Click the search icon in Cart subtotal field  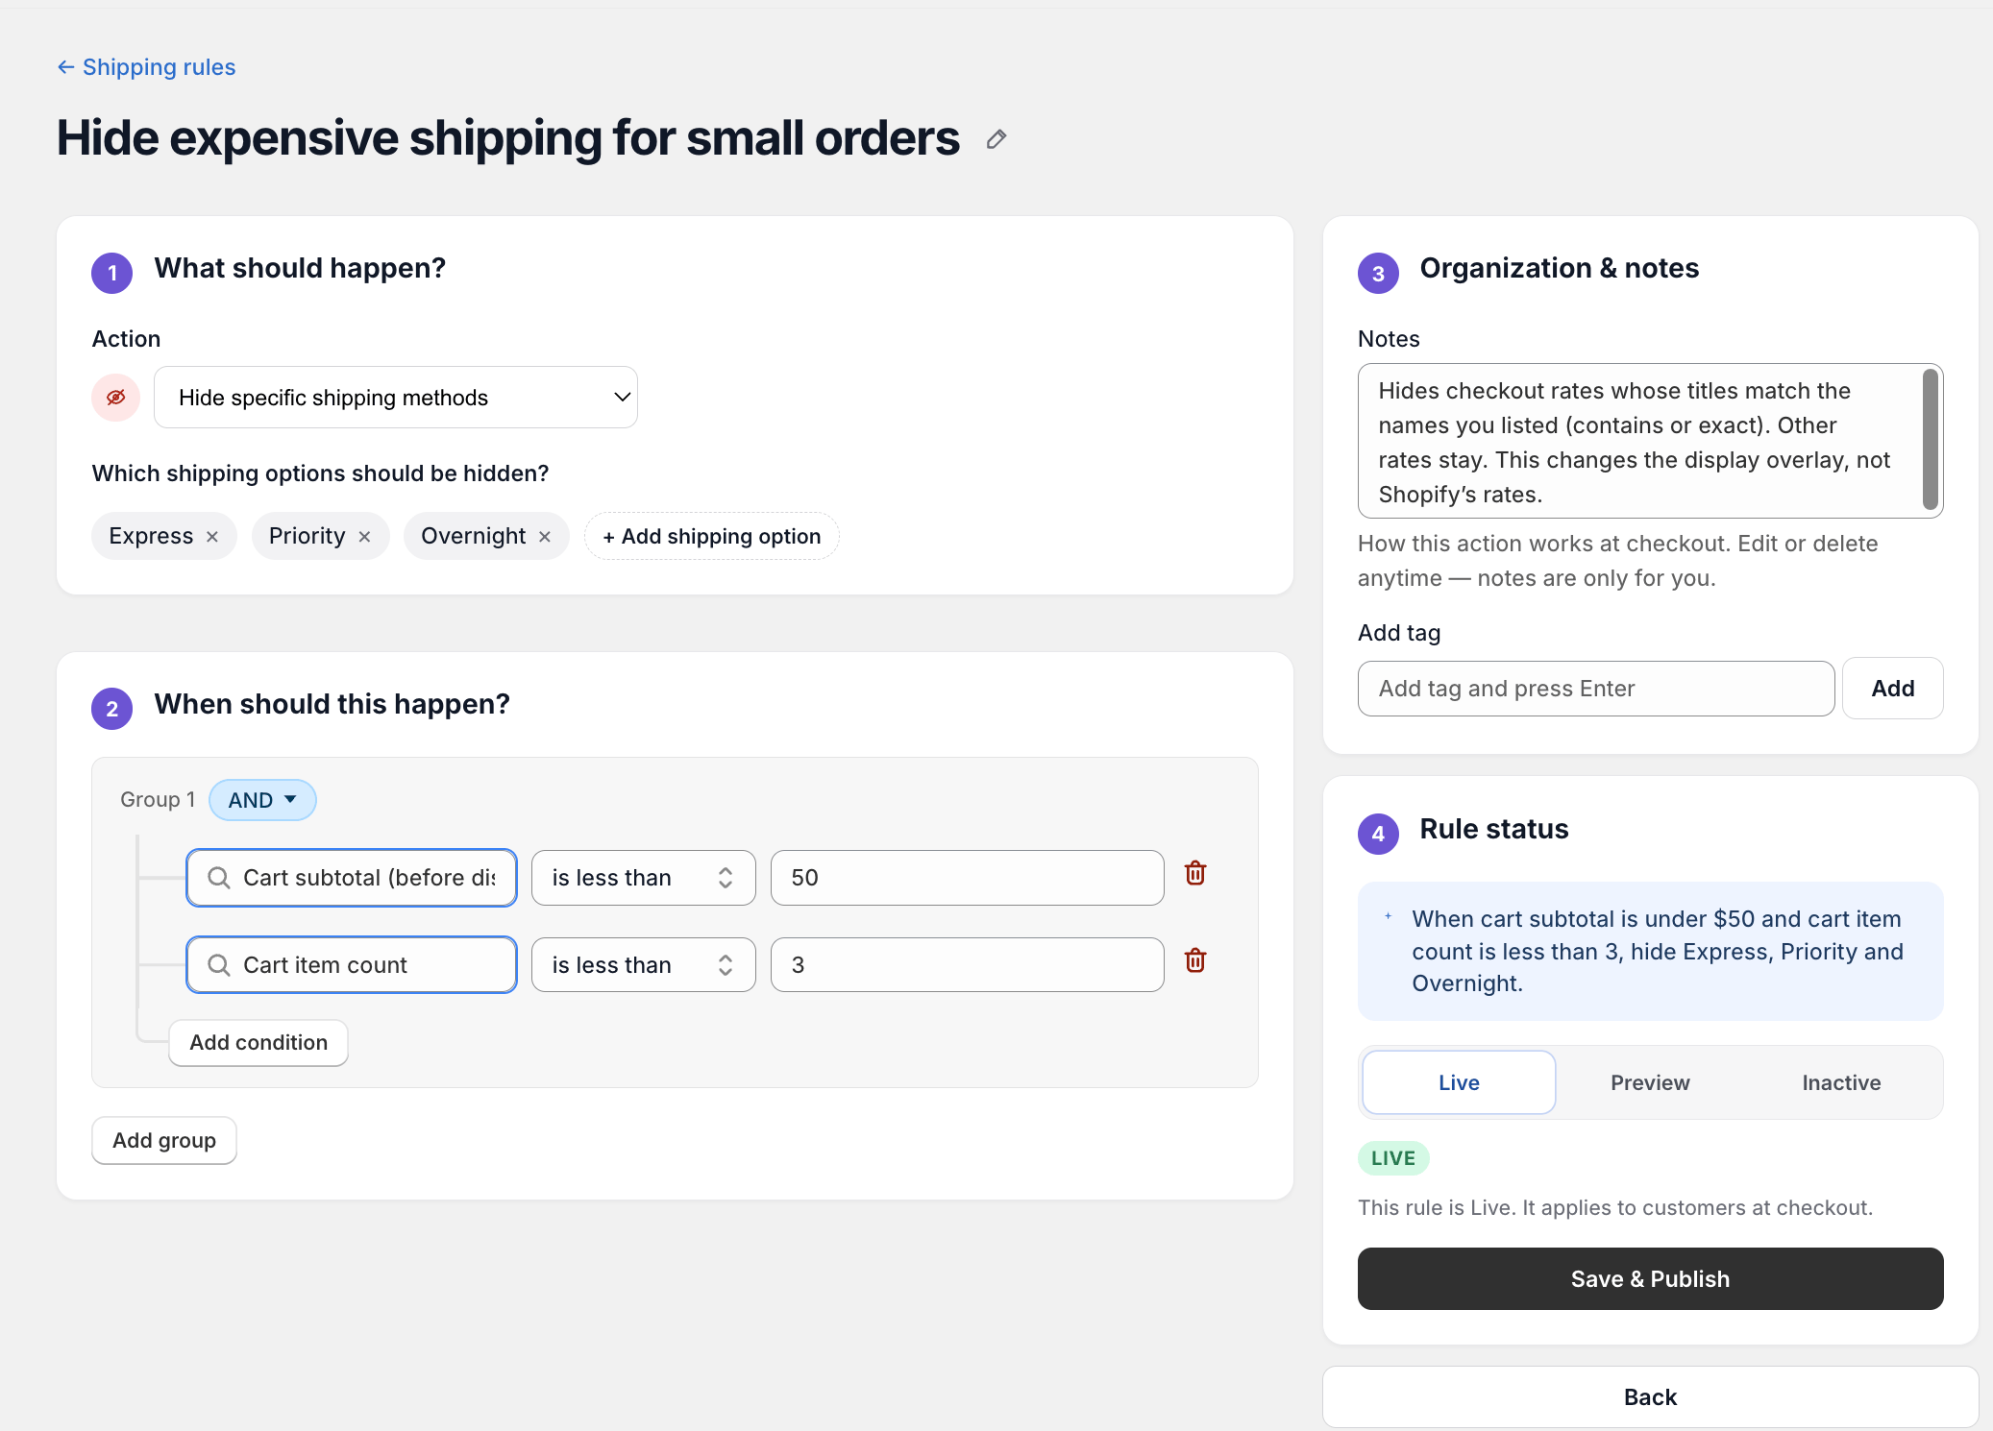tap(219, 878)
